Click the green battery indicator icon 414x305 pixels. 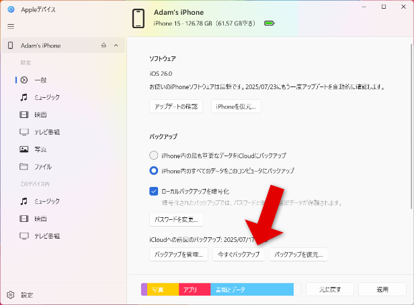click(270, 23)
